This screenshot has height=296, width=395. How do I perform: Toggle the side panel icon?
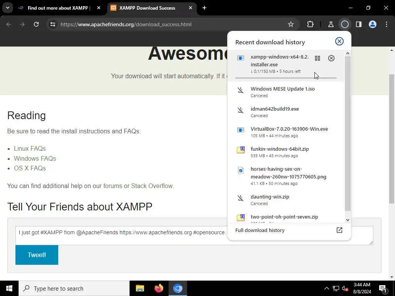[359, 24]
